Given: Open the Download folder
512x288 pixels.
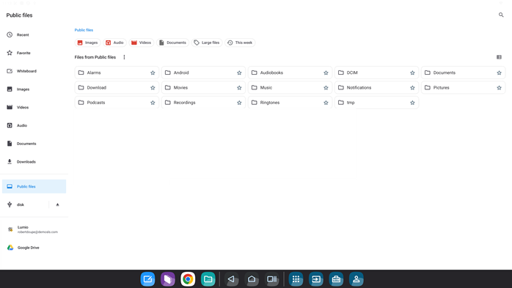Looking at the screenshot, I should [x=117, y=88].
